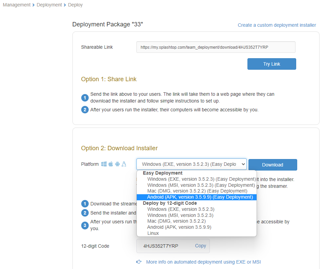Open the Platform dropdown selector

(191, 164)
